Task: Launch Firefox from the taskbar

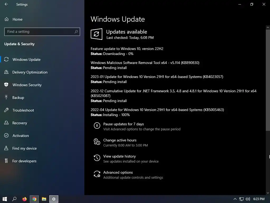Action: click(x=25, y=199)
